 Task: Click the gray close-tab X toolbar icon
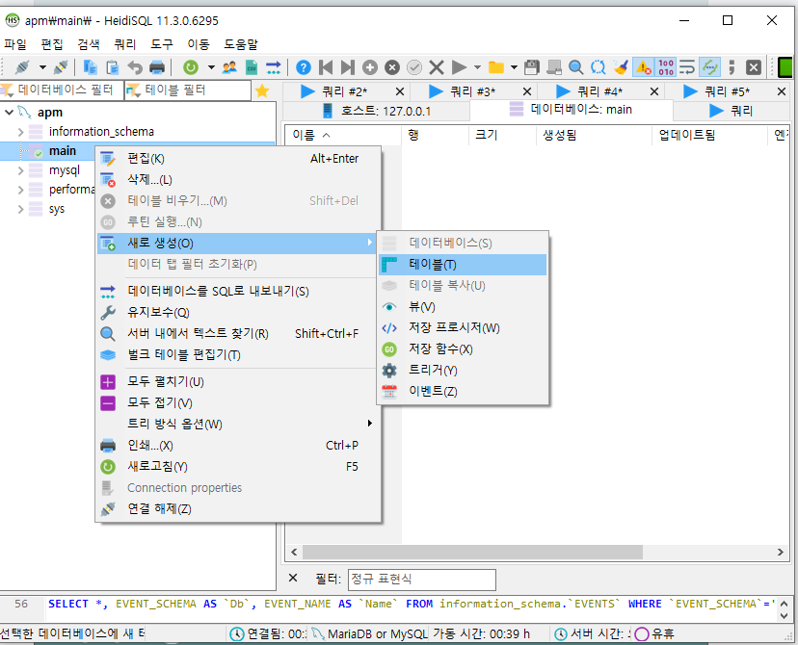click(754, 67)
